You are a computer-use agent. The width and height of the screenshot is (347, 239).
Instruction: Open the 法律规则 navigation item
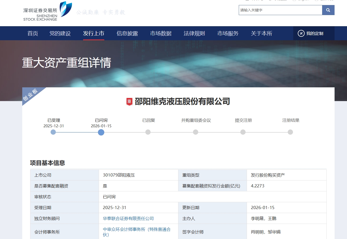(194, 33)
